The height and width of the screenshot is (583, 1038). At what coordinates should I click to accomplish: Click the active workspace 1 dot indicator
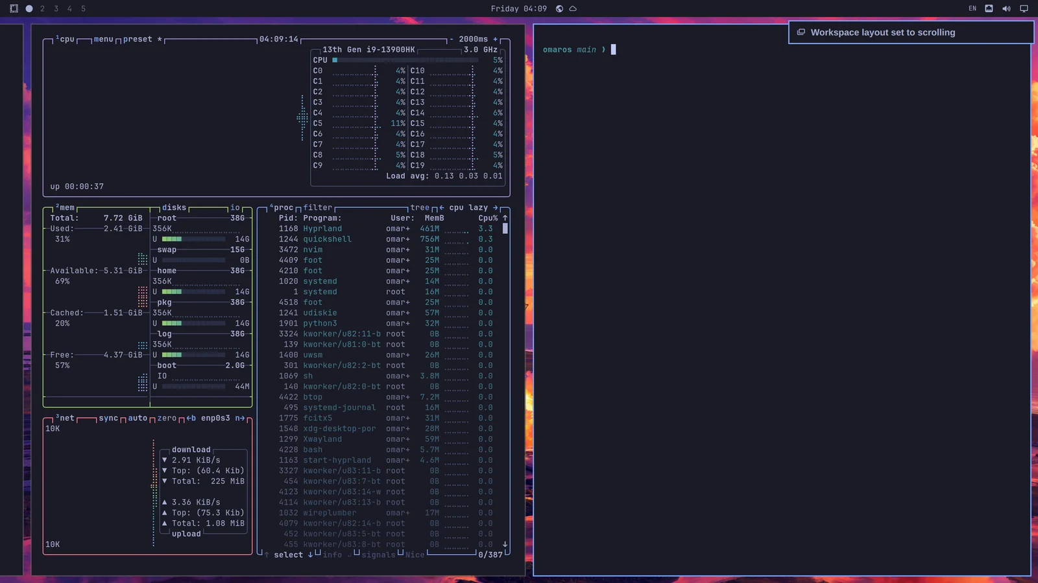pos(29,8)
